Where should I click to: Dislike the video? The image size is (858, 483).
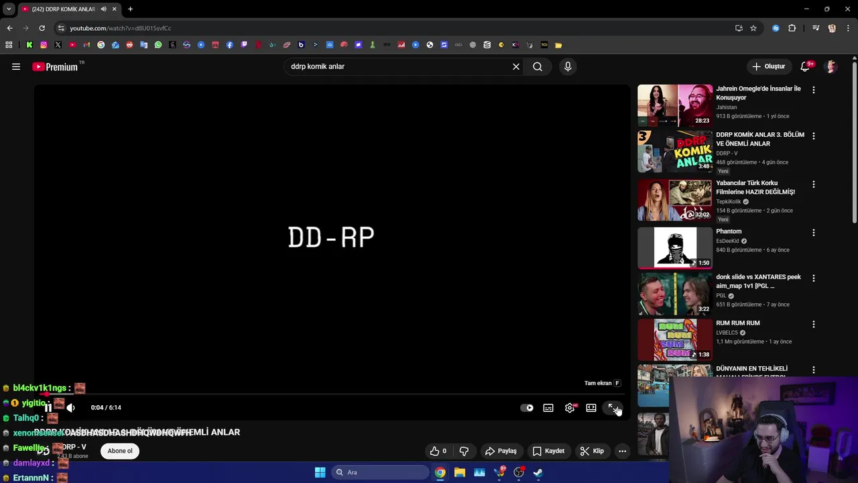[x=464, y=451]
